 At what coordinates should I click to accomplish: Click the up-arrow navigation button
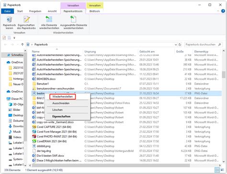23,44
